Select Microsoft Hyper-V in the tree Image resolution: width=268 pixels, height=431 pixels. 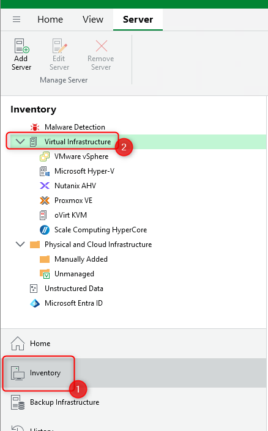[x=84, y=171]
